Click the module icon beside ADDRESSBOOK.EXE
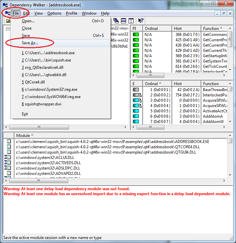Viewport: 236px width, 243px height. coord(9,142)
